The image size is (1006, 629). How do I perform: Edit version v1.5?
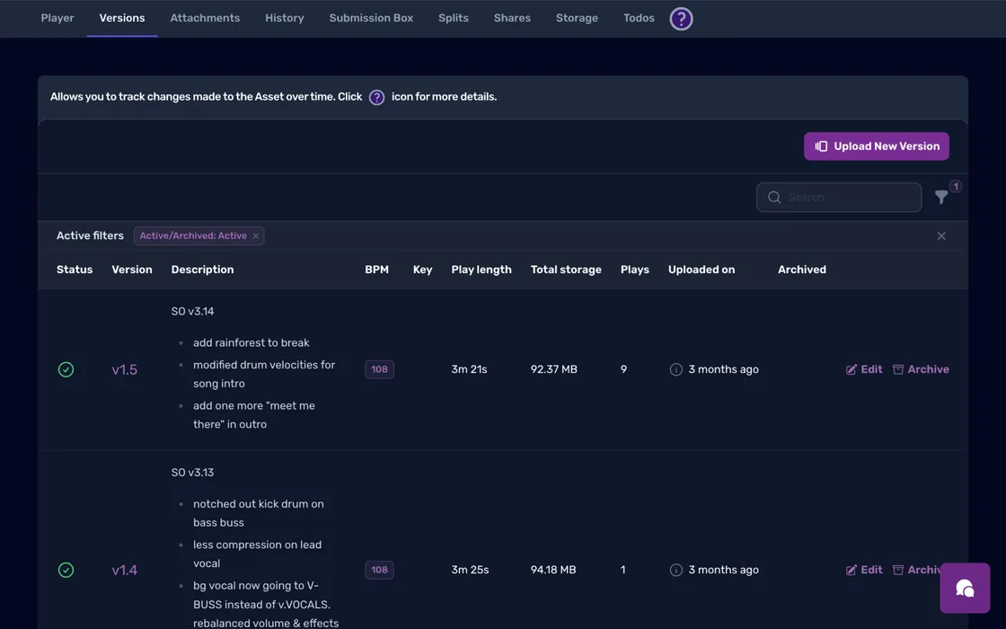pyautogui.click(x=864, y=369)
